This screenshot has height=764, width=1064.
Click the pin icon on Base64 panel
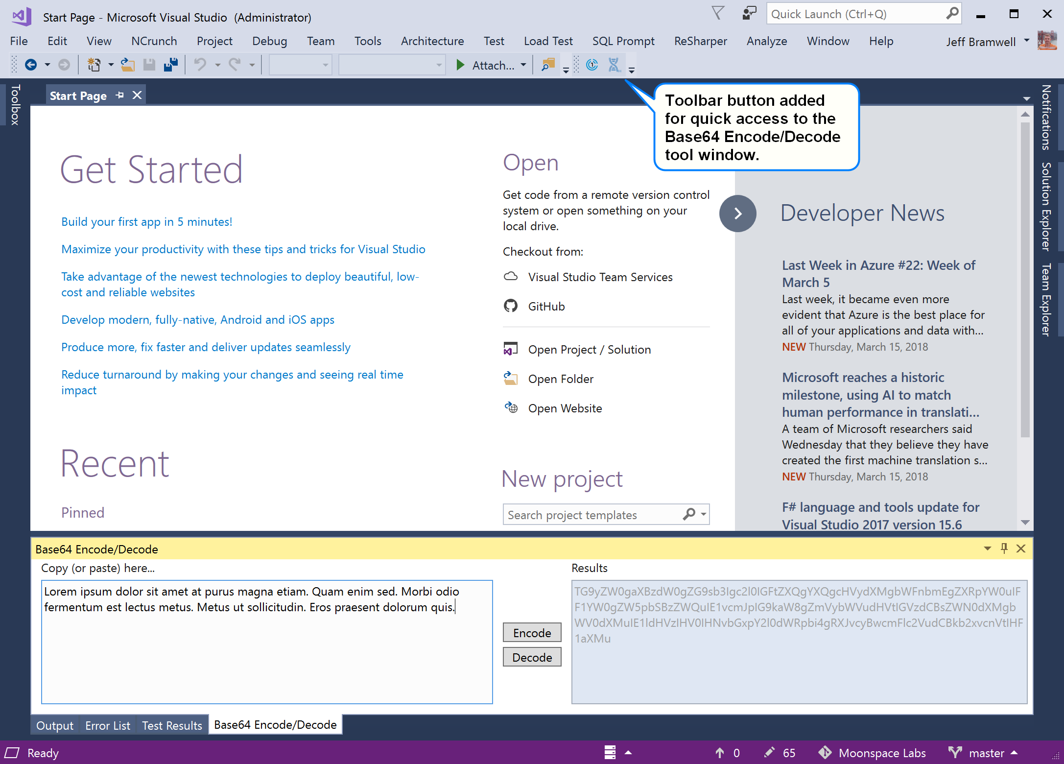tap(1003, 549)
